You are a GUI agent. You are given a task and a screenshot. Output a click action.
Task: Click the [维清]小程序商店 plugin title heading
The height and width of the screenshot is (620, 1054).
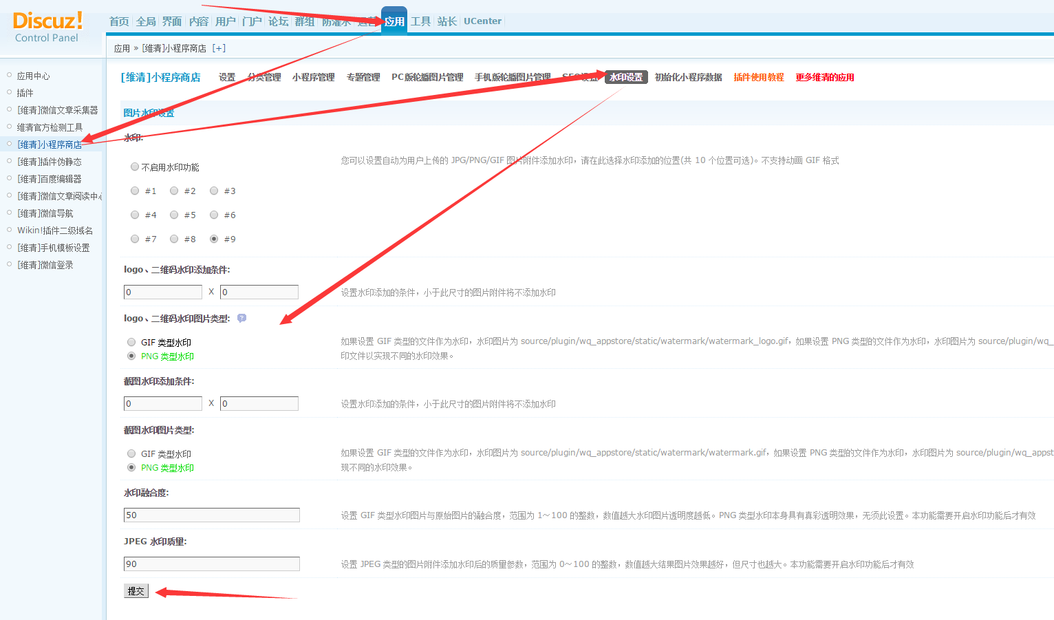[x=161, y=77]
